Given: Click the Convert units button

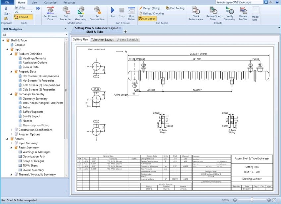Looking at the screenshot, I should point(23,17).
